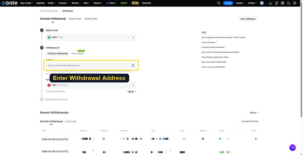Switch to the GateCode top tab
This screenshot has width=303, height=155.
[91, 19]
